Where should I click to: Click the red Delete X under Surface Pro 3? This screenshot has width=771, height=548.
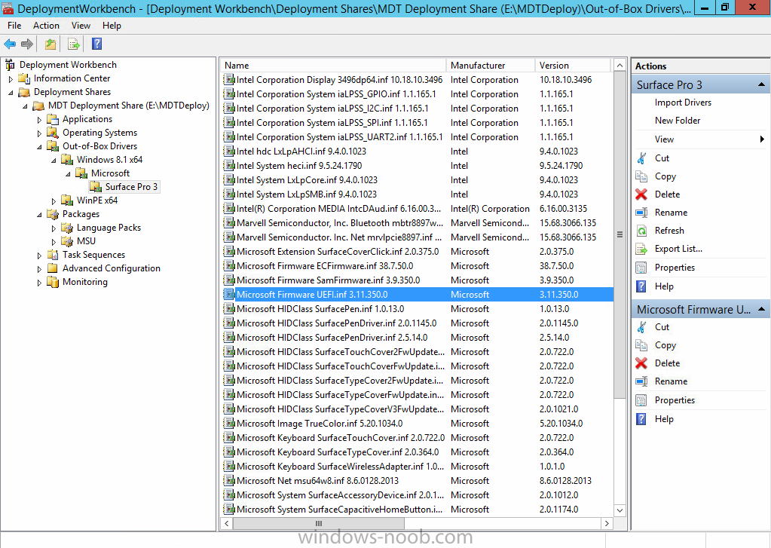click(x=641, y=194)
